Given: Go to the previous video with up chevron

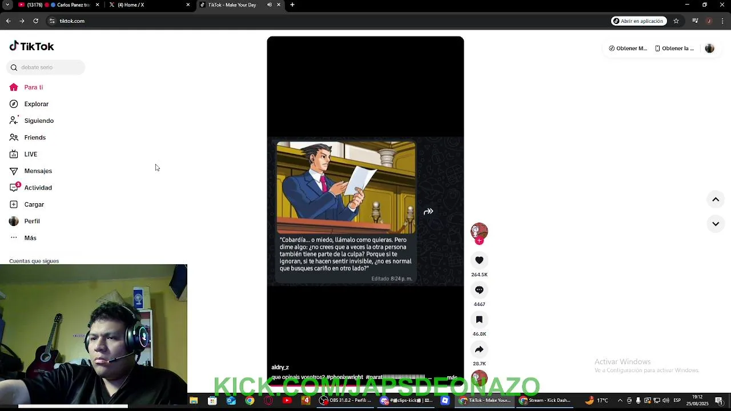Looking at the screenshot, I should click(716, 199).
